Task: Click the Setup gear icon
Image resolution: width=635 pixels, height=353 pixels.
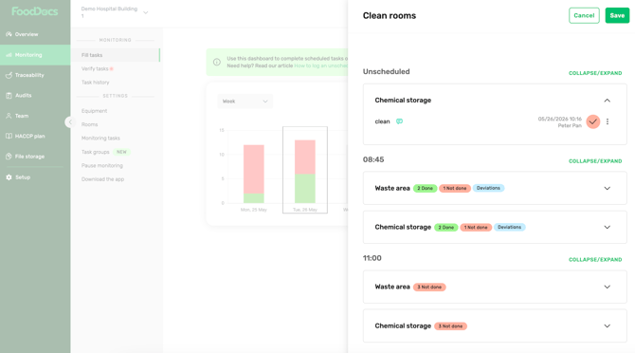Action: point(9,177)
